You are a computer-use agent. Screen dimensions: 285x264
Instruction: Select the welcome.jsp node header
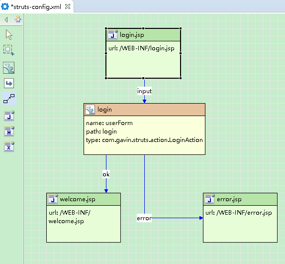pos(84,199)
